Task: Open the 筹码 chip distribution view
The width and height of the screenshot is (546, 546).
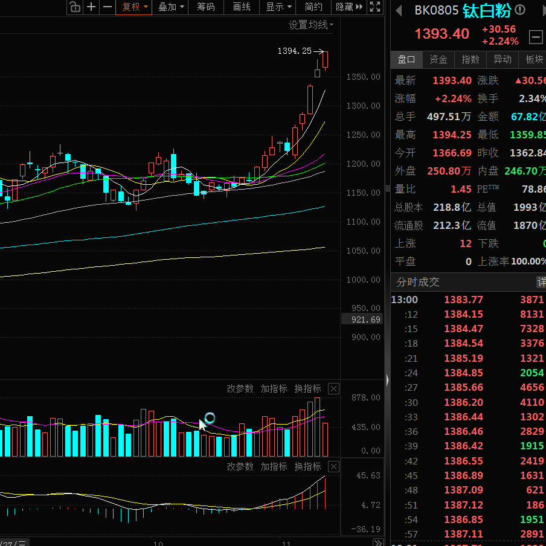Action: [206, 7]
